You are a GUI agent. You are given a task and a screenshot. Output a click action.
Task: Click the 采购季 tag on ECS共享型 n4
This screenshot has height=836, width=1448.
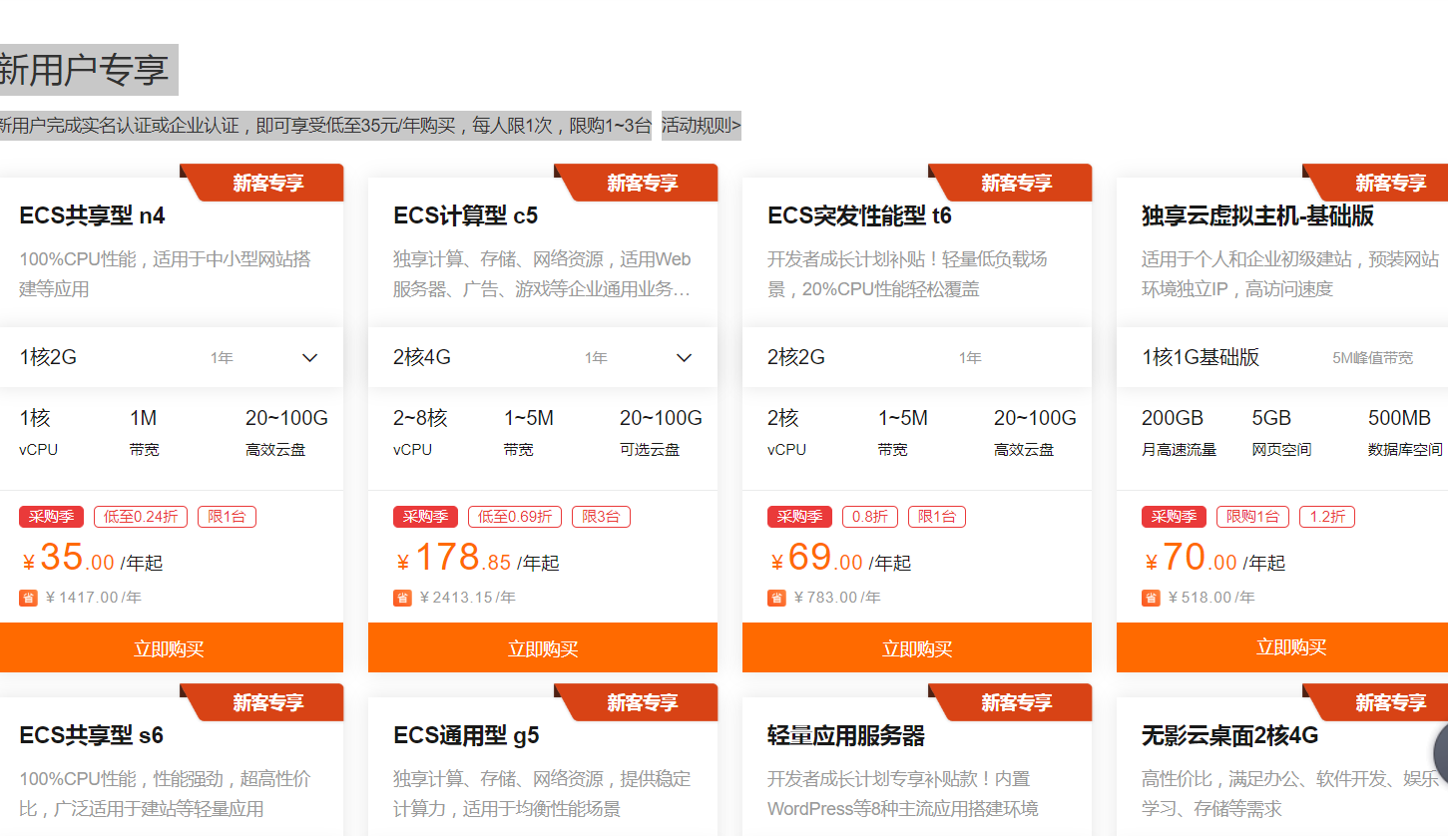point(51,517)
